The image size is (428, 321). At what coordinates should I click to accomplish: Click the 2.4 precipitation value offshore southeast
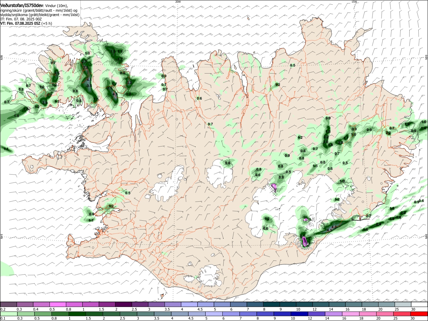pos(379,224)
